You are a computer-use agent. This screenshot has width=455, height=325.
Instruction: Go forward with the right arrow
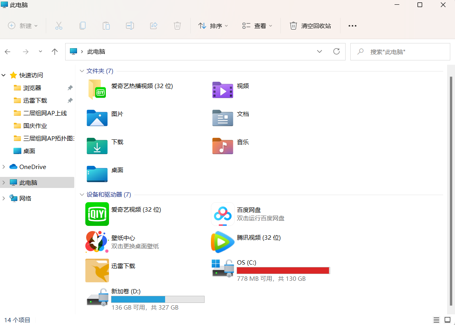point(26,52)
